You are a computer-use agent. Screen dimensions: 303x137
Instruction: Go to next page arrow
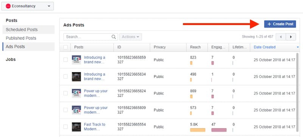click(291, 37)
